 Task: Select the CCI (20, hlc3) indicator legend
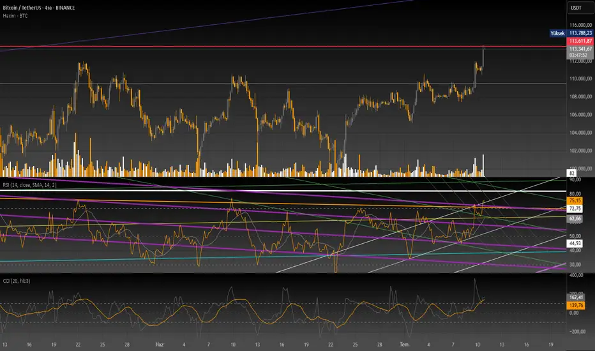point(17,281)
